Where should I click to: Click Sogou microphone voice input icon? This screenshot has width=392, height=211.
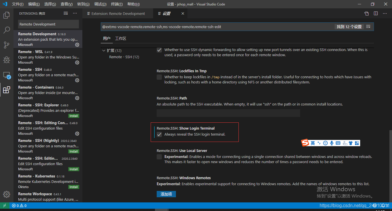point(331,143)
